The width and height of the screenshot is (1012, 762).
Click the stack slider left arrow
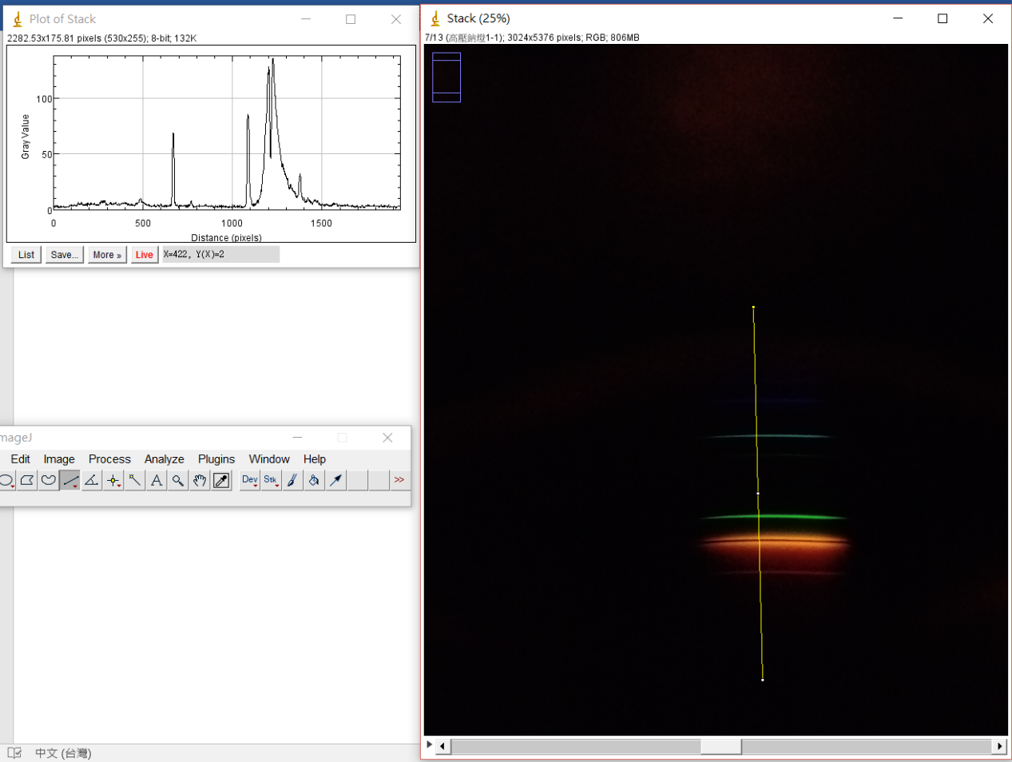443,746
